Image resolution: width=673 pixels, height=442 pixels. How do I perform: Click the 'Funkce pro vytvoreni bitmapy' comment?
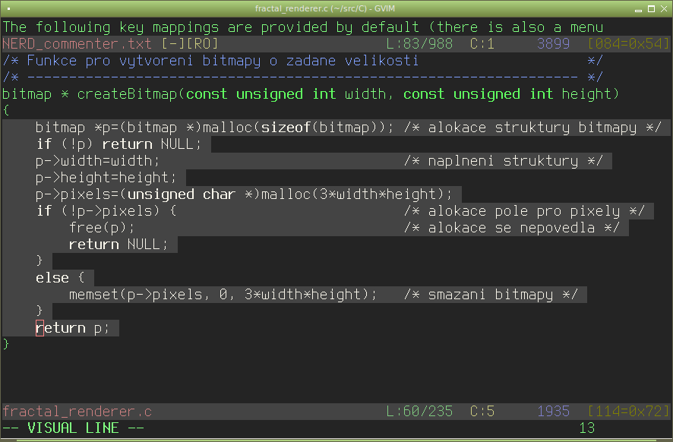pyautogui.click(x=220, y=61)
